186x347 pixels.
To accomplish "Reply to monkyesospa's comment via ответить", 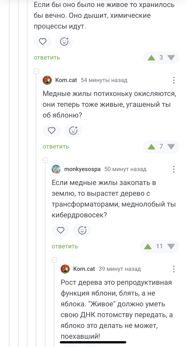I will point(65,246).
